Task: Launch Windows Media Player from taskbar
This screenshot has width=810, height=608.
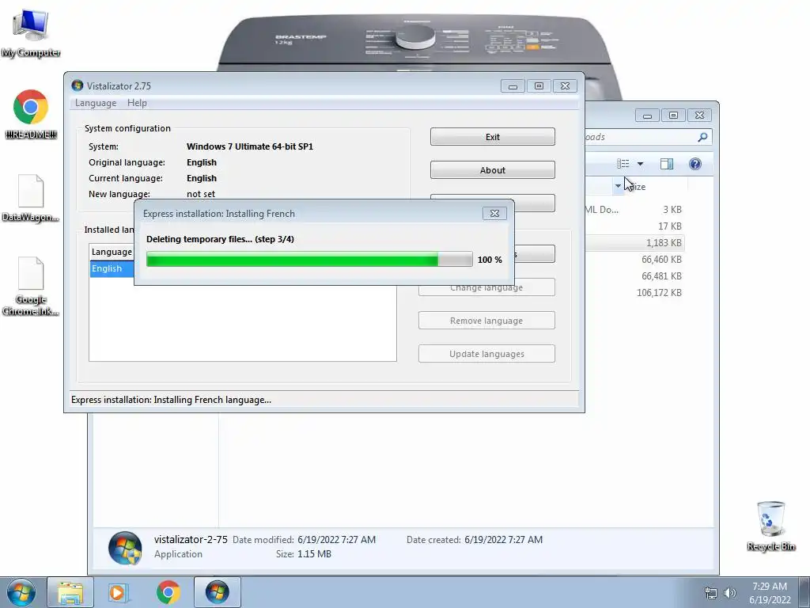Action: (x=118, y=592)
